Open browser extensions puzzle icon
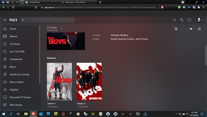 199,7
